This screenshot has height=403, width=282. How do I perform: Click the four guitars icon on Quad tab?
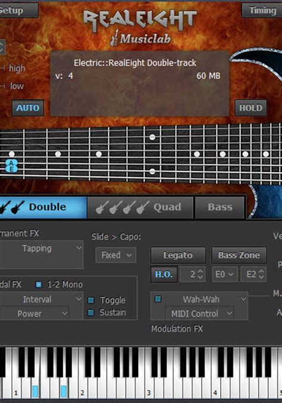pos(122,207)
